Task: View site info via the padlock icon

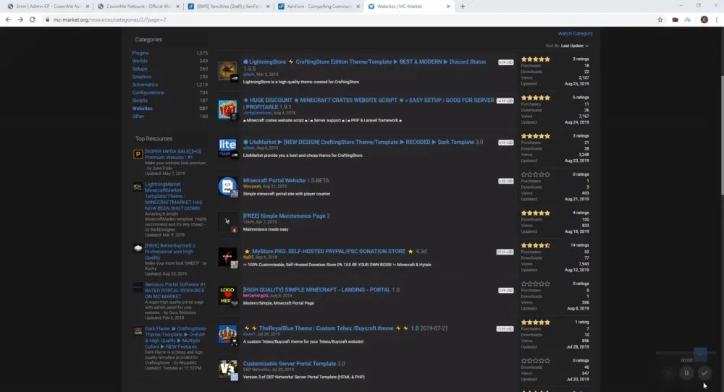Action: click(x=47, y=20)
